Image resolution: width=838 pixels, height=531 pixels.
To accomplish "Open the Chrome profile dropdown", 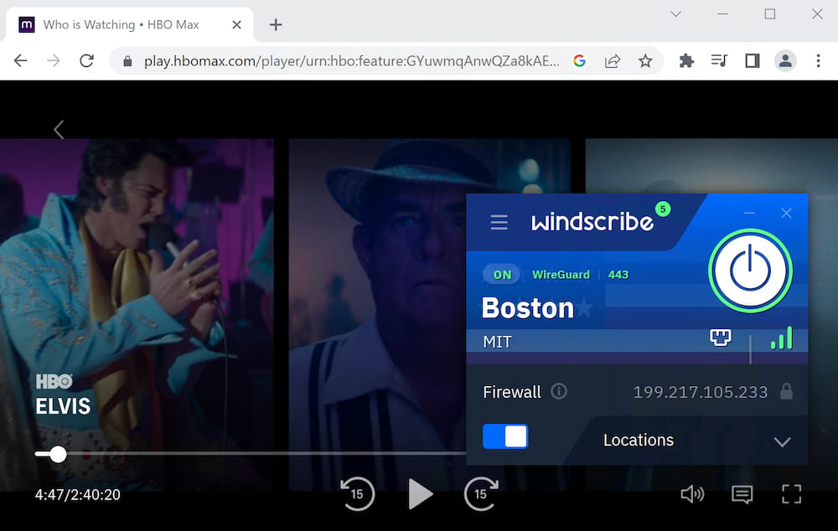I will [x=785, y=60].
